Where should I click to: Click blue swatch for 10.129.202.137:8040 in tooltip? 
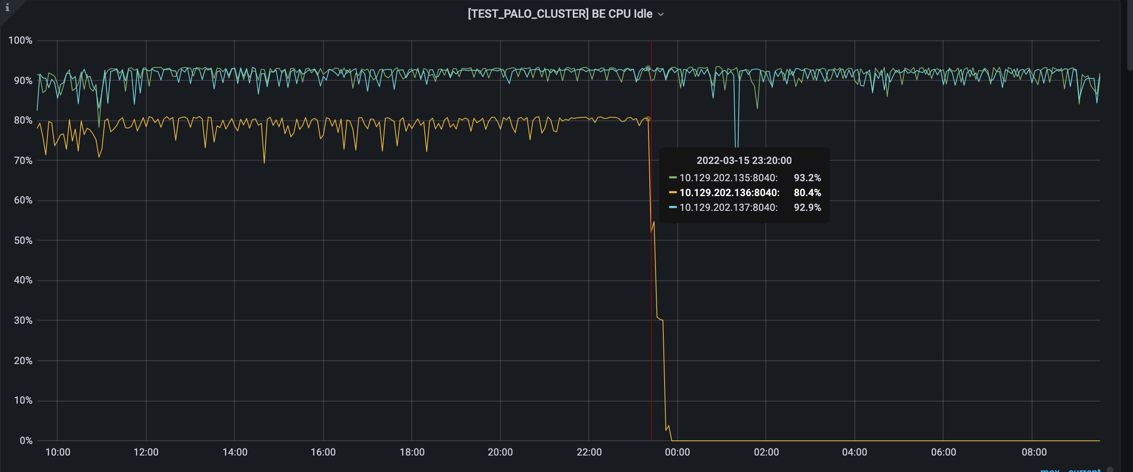click(x=672, y=207)
